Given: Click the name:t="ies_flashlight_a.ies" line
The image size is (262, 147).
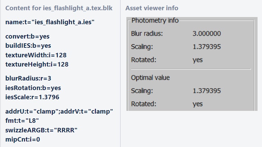Looking at the screenshot, I should (x=50, y=22).
